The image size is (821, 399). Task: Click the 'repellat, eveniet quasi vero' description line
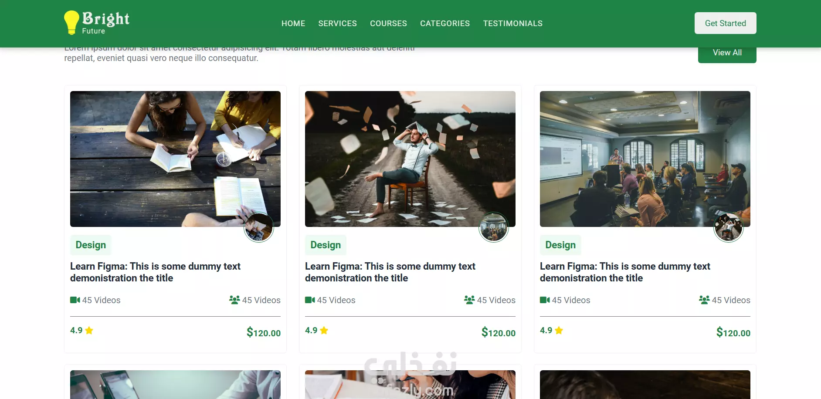tap(161, 58)
